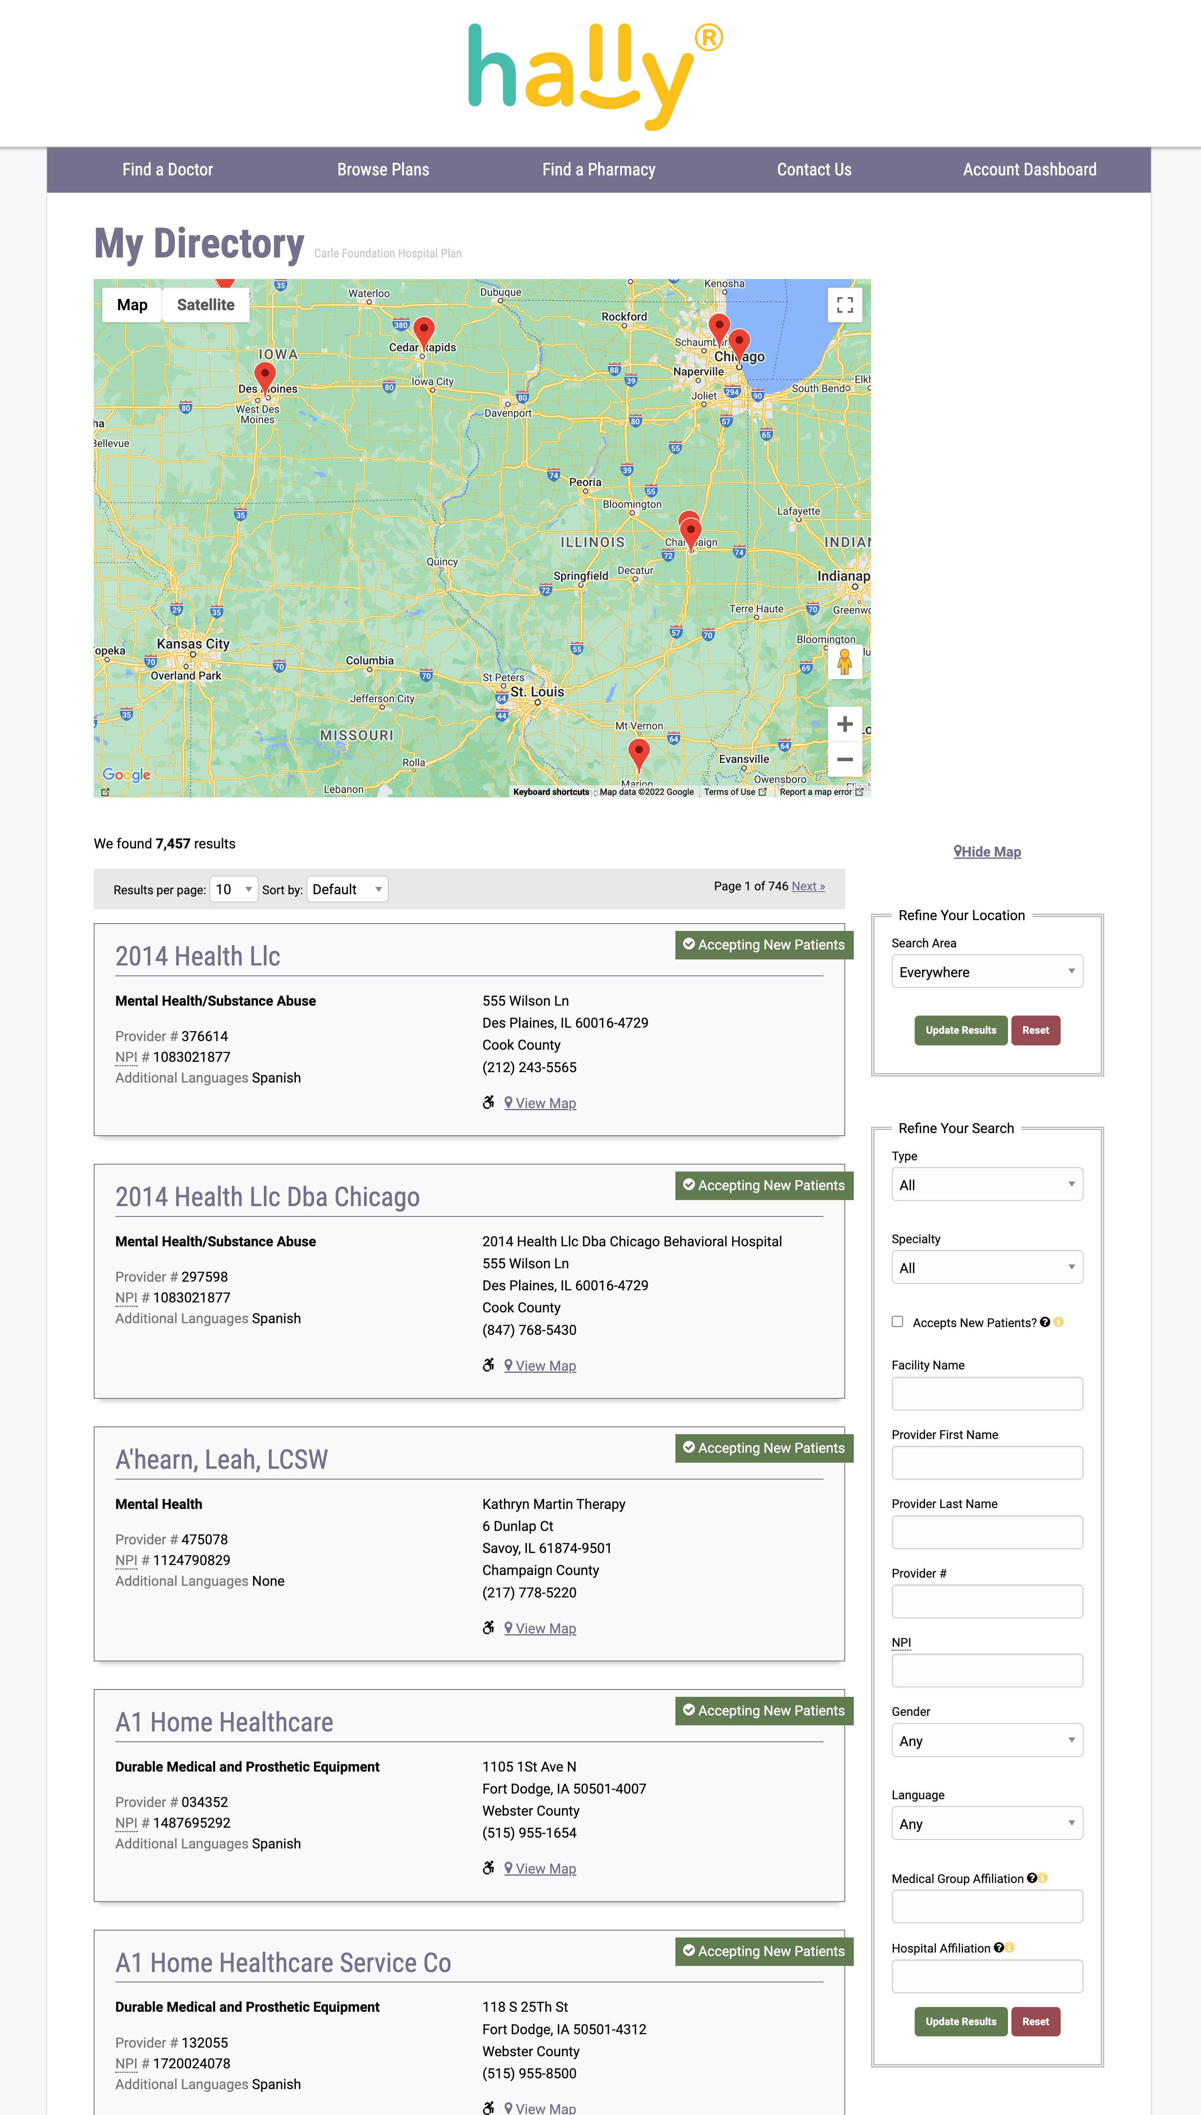This screenshot has height=2115, width=1201.
Task: Zoom out on the map
Action: (844, 759)
